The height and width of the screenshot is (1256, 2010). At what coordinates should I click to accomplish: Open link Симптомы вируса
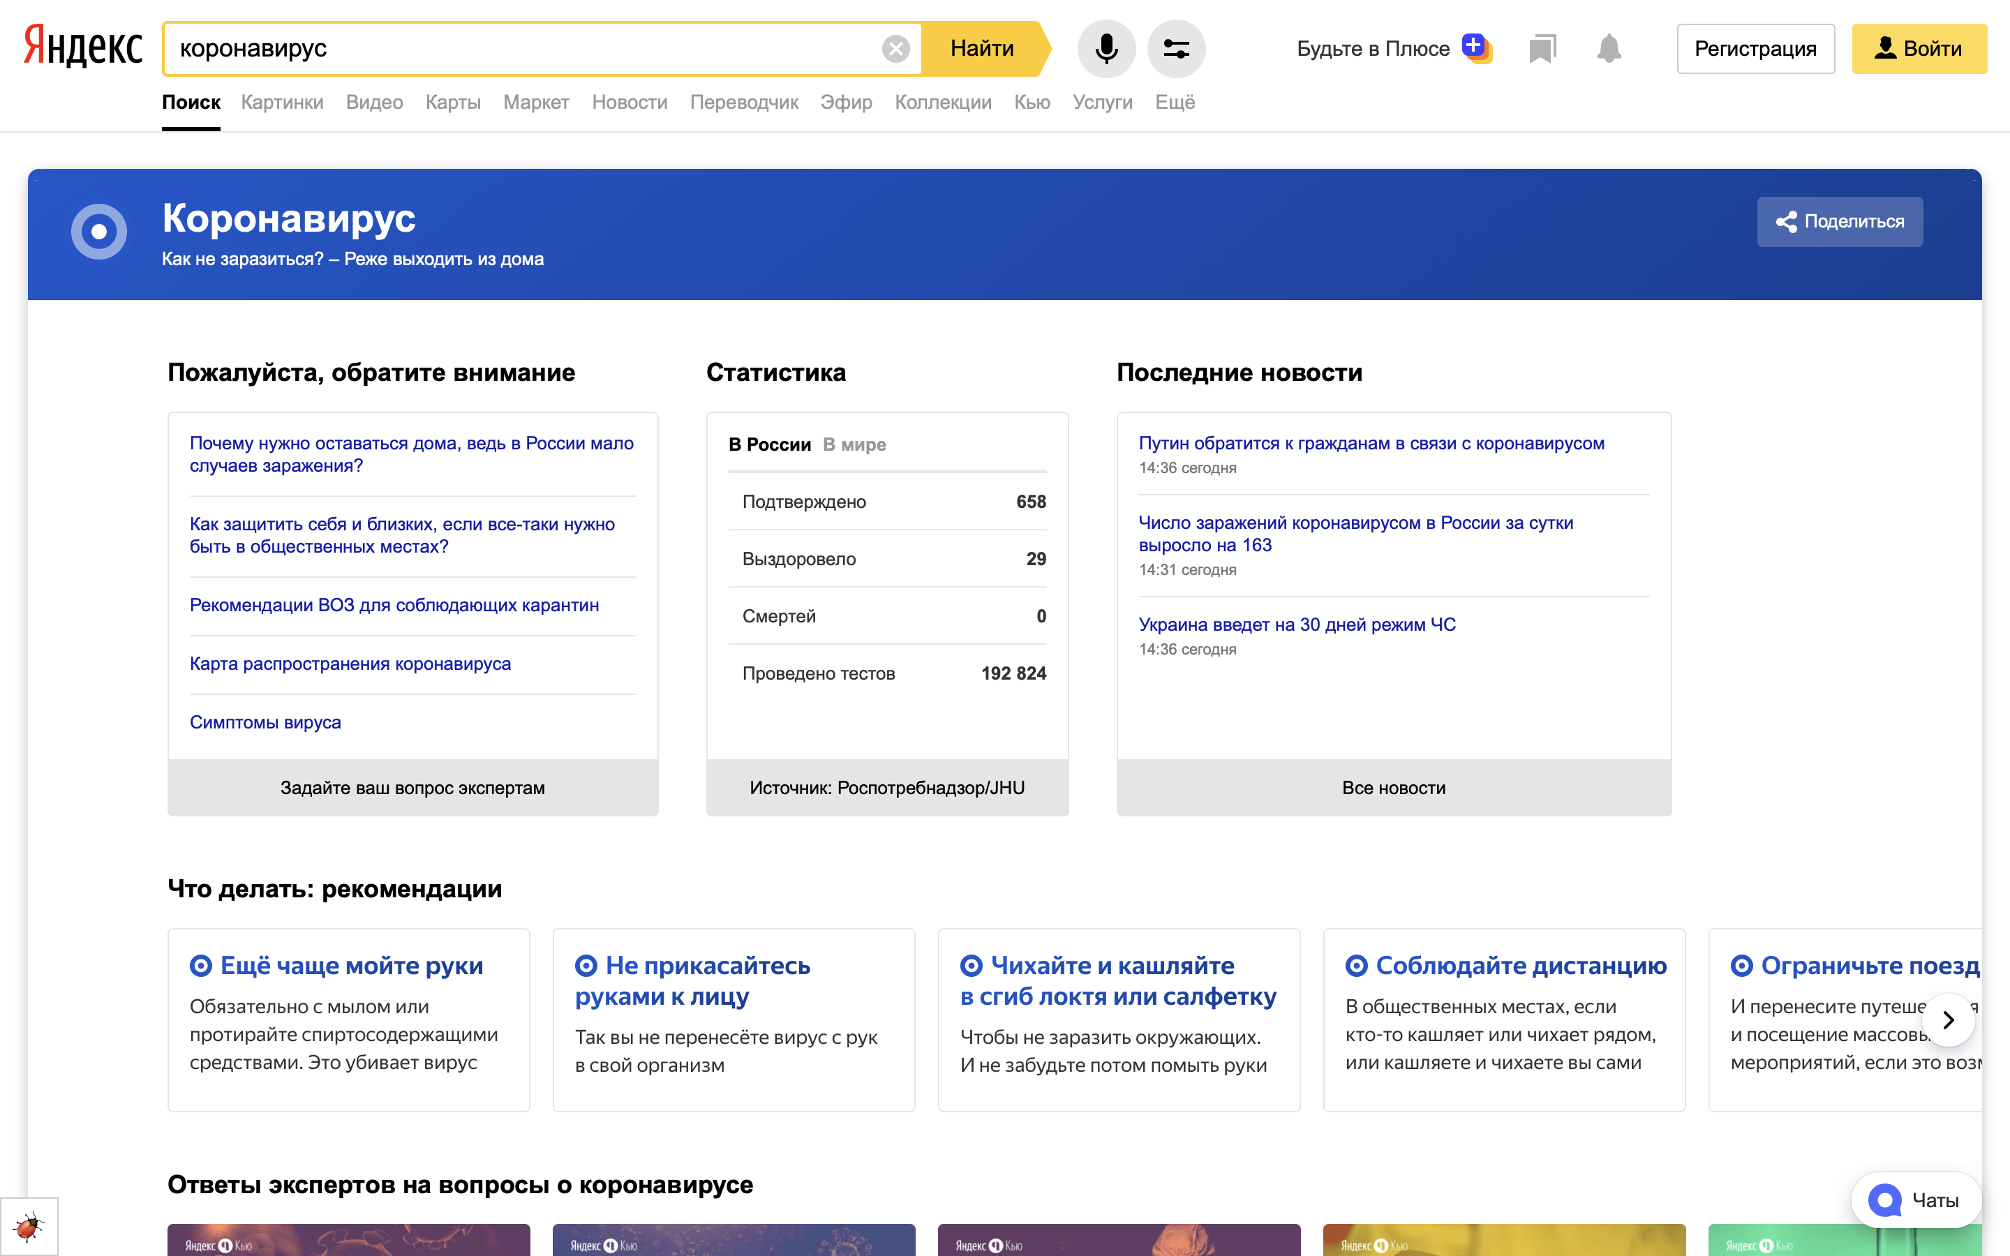[265, 722]
